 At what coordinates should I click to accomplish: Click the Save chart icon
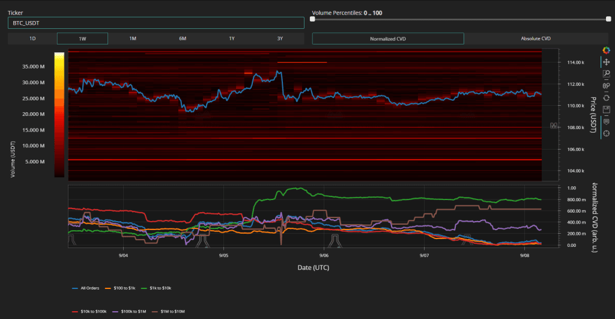pos(607,109)
